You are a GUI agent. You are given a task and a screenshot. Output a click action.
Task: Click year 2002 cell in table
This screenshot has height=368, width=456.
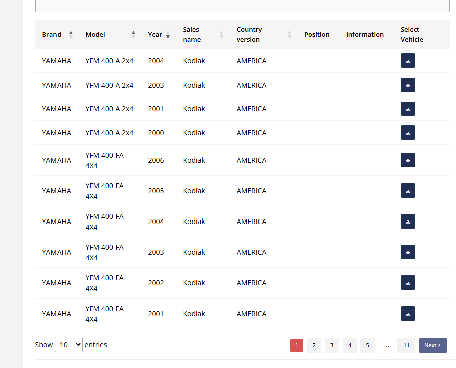point(156,283)
